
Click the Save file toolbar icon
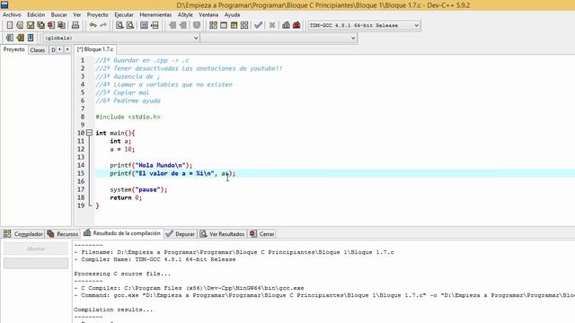pos(31,25)
